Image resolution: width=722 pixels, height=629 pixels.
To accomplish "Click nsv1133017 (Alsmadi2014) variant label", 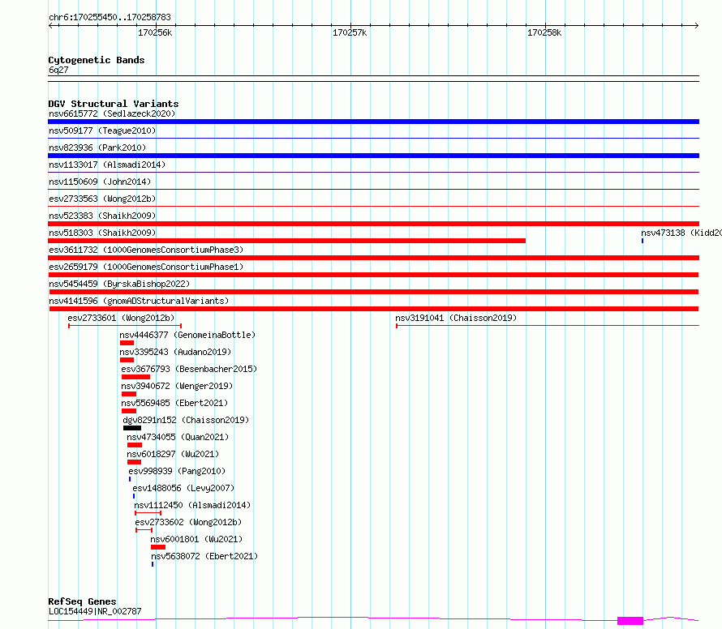I will [x=107, y=165].
